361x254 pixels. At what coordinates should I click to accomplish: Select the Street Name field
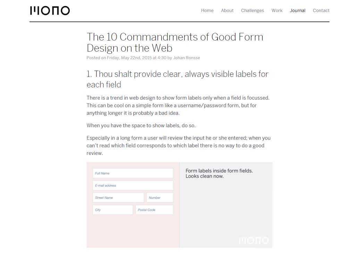(x=118, y=197)
